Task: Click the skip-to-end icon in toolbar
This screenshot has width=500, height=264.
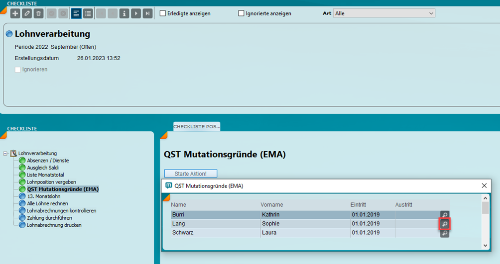Action: click(x=147, y=13)
